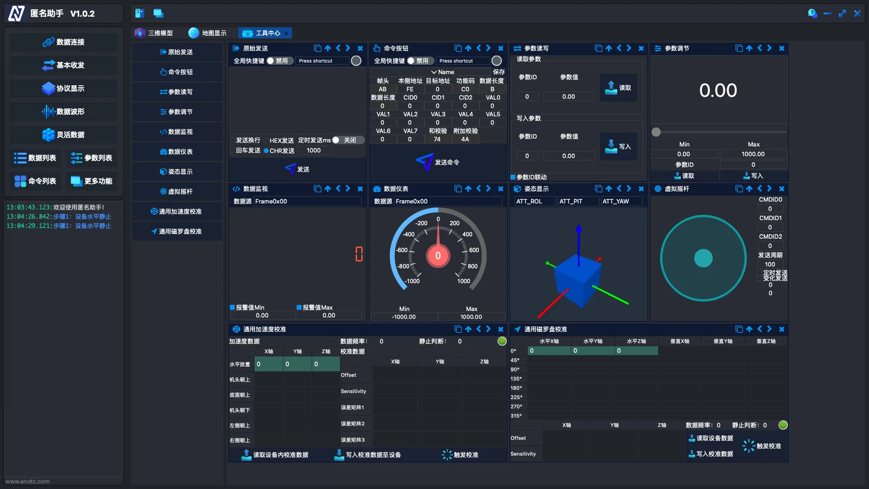
Task: Select 通用磁罗盘校准 in the tool list
Action: pos(177,231)
